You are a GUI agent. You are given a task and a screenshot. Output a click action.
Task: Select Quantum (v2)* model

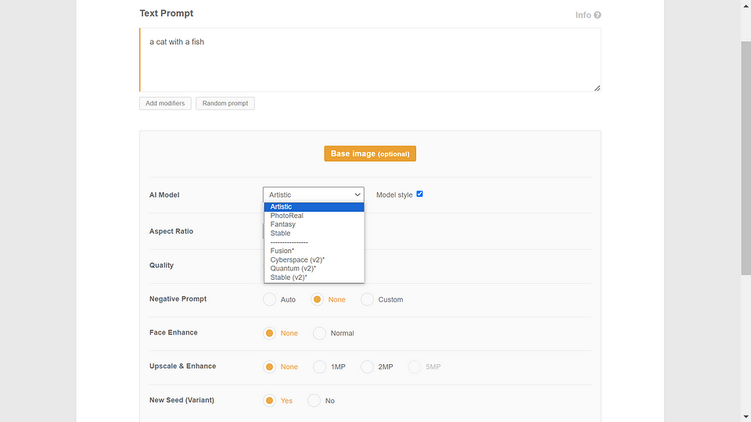(293, 268)
